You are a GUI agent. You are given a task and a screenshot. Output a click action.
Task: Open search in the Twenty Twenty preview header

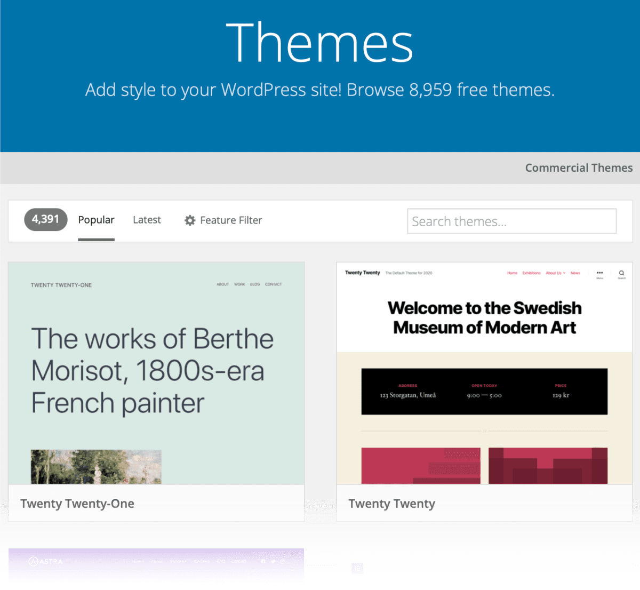(x=621, y=273)
